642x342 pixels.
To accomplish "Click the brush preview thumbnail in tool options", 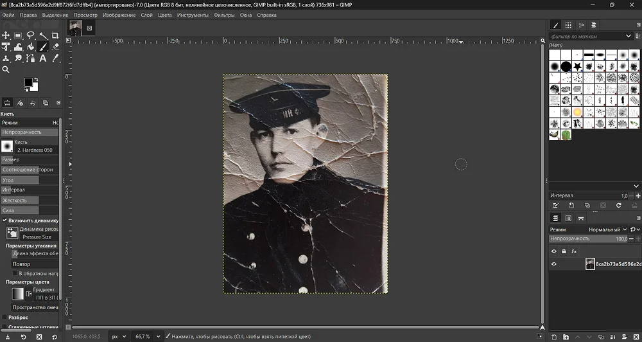I will (x=7, y=147).
